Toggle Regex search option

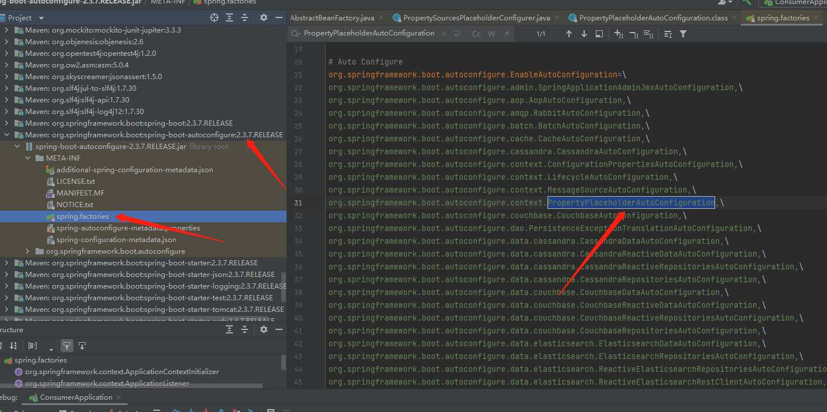[x=507, y=34]
